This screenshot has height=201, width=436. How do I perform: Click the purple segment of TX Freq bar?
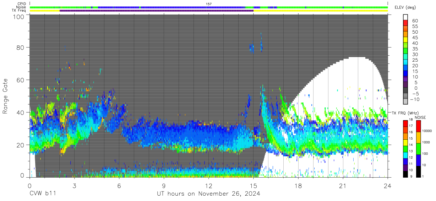point(156,11)
